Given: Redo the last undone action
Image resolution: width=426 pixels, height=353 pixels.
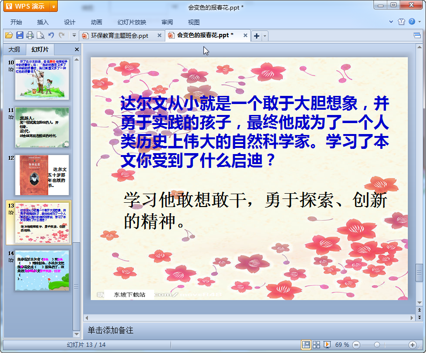Looking at the screenshot, I should 62,35.
